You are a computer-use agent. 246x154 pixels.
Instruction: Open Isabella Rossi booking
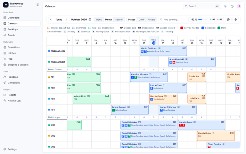pos(201,125)
